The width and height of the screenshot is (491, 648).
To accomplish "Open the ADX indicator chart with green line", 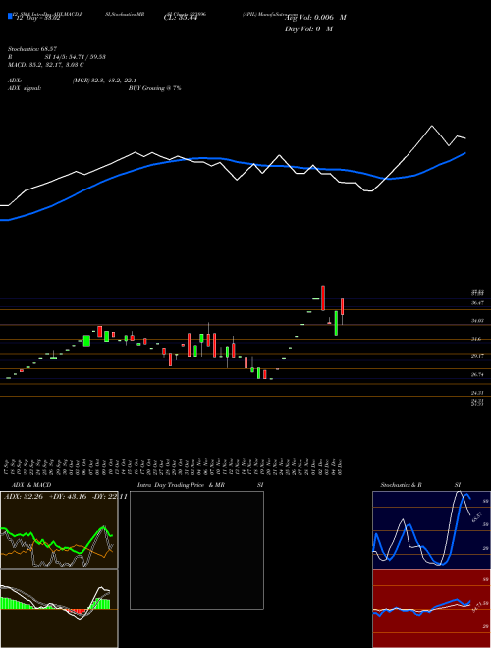I will pos(59,530).
